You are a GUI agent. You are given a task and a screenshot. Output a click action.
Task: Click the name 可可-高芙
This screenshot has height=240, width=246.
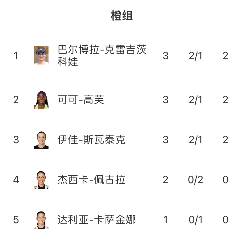point(81,100)
